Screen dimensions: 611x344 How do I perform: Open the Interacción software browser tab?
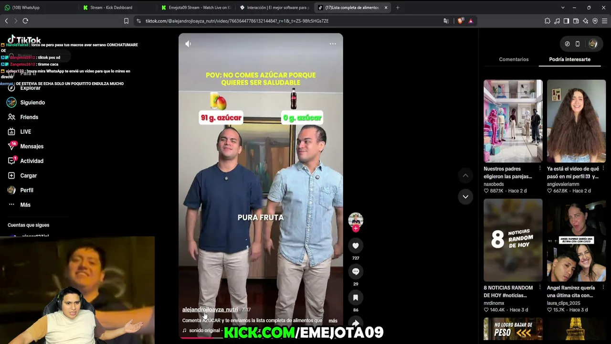pos(274,8)
